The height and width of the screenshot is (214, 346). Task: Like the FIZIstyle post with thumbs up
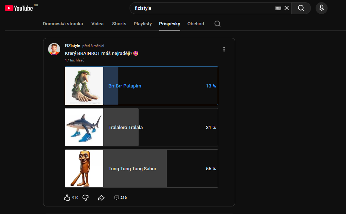tap(67, 197)
